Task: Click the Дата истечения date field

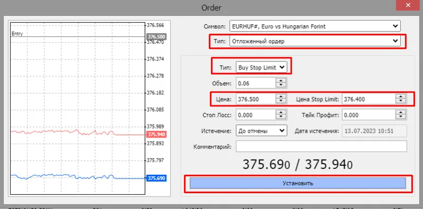Action: point(374,131)
